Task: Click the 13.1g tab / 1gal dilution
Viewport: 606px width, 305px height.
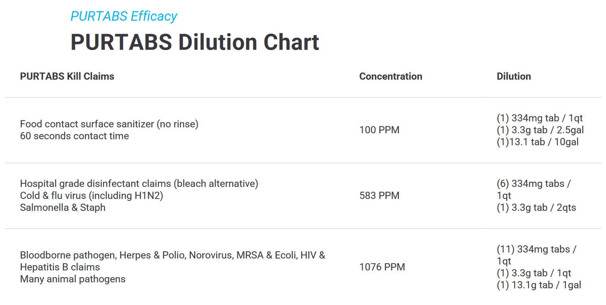Action: [539, 285]
